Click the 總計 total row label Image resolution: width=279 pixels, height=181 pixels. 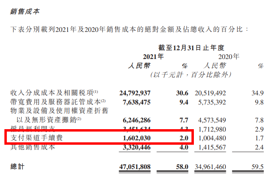[18, 166]
